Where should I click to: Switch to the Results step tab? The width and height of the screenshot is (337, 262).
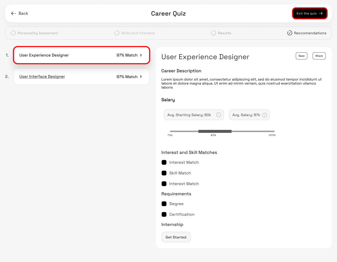point(224,33)
